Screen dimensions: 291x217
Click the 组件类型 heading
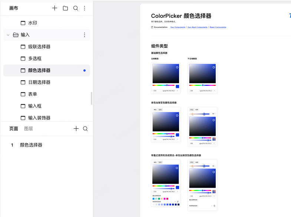click(159, 46)
